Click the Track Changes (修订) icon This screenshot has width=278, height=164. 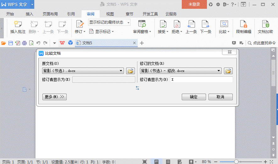click(x=80, y=24)
